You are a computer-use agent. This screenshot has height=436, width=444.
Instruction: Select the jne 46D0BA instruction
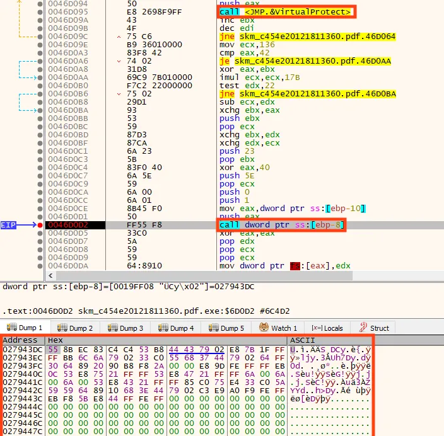(308, 94)
